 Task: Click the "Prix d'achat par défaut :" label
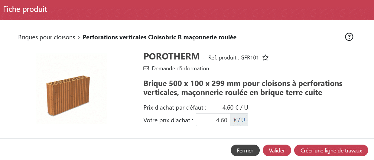tap(175, 107)
